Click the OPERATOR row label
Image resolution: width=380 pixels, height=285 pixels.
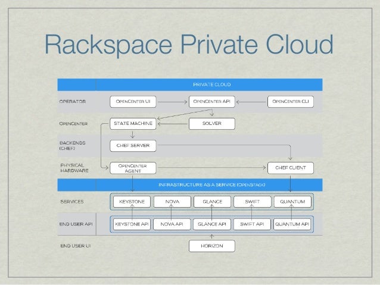coord(73,102)
